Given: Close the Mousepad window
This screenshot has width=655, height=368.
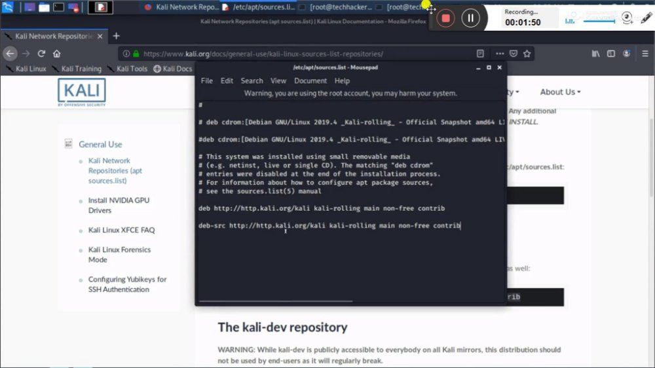Looking at the screenshot, I should pyautogui.click(x=500, y=67).
